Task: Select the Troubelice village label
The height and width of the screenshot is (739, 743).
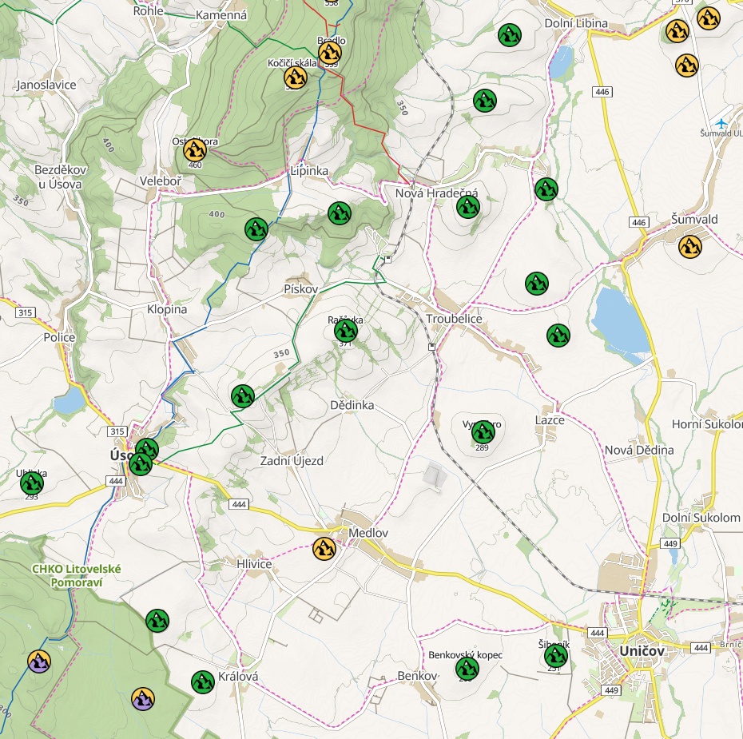Action: pyautogui.click(x=455, y=318)
